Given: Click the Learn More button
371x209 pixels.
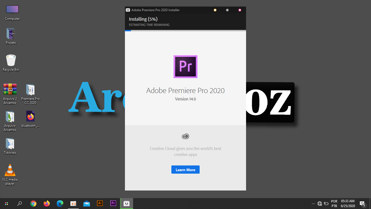Looking at the screenshot, I should coord(185,170).
